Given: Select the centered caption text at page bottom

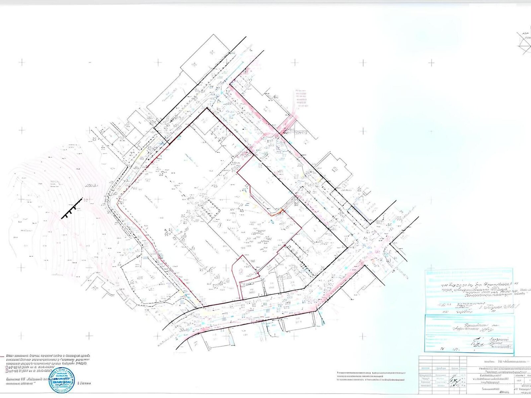Looking at the screenshot, I should coord(372,376).
